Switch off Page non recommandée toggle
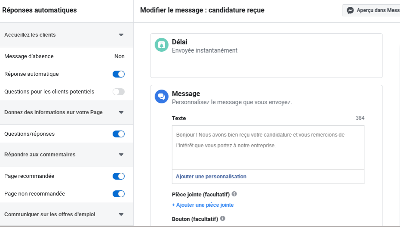The width and height of the screenshot is (400, 227). [119, 194]
